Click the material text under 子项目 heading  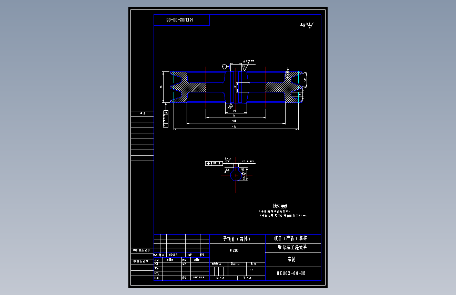(x=234, y=250)
